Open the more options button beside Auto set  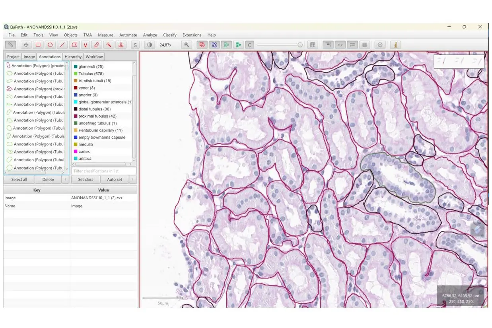pyautogui.click(x=132, y=179)
